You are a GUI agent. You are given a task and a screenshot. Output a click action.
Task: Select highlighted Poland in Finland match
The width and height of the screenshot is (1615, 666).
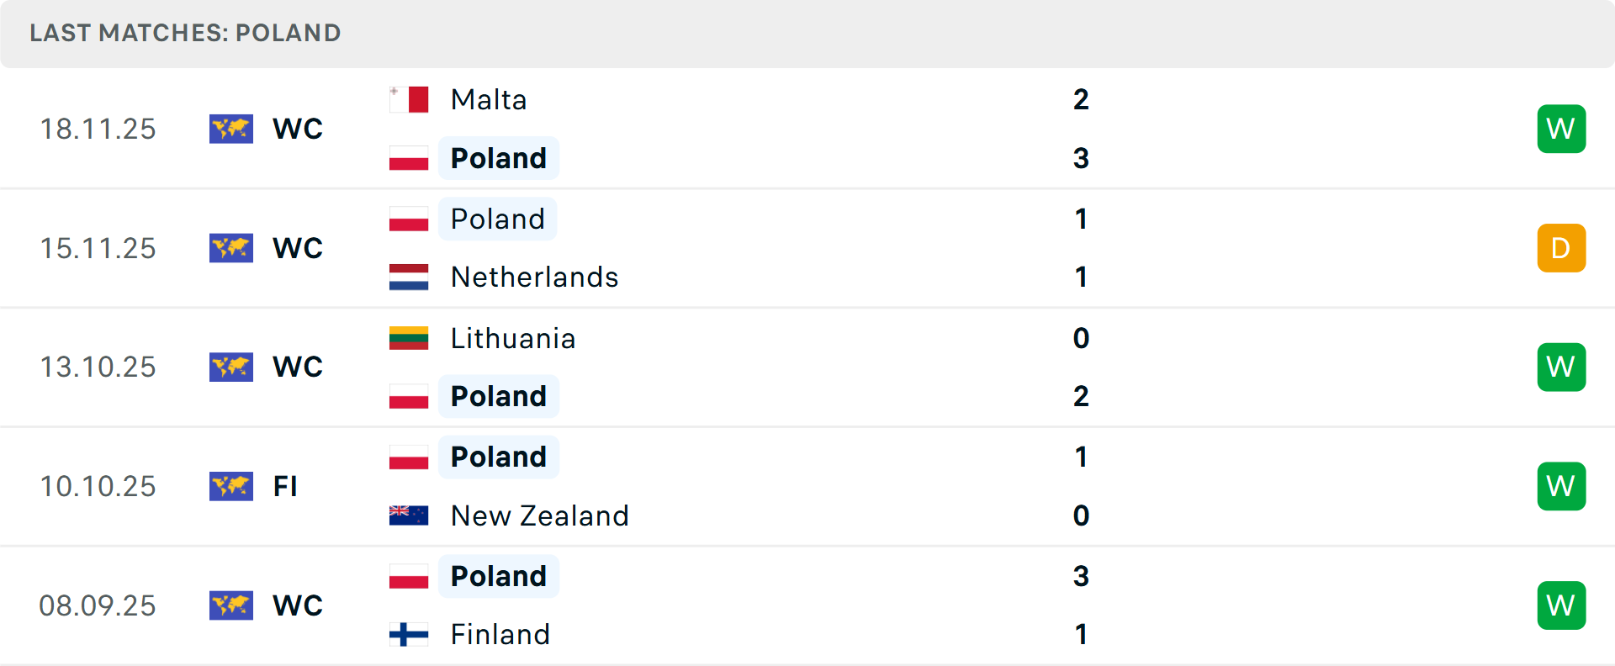(x=499, y=576)
